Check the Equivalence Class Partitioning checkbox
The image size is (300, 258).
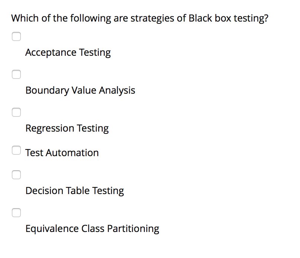(x=16, y=213)
